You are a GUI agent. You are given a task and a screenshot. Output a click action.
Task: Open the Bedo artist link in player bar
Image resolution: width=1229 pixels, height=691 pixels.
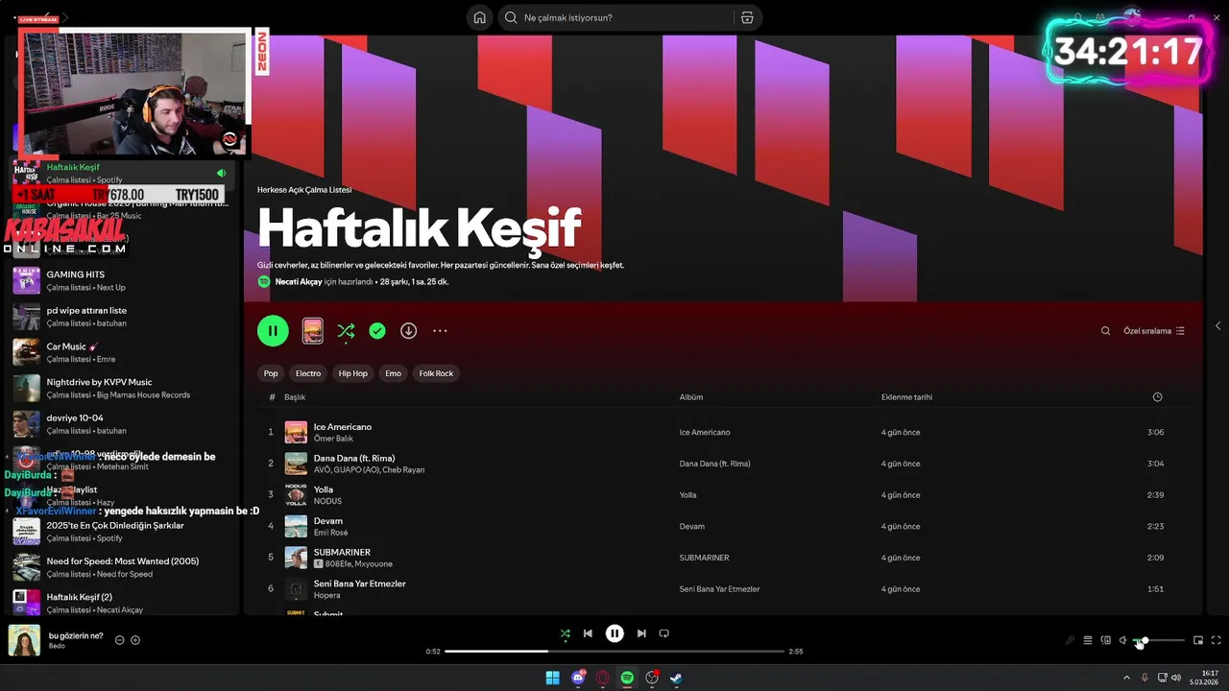pyautogui.click(x=57, y=646)
